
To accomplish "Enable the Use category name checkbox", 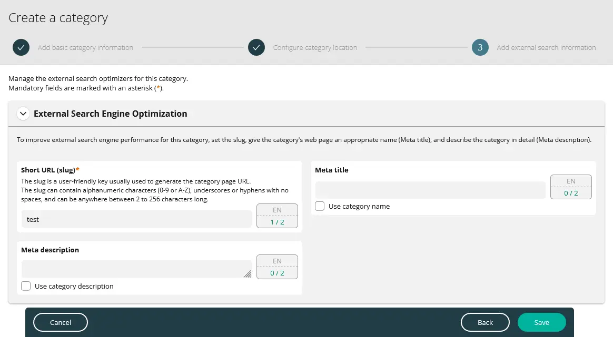I will pyautogui.click(x=319, y=206).
